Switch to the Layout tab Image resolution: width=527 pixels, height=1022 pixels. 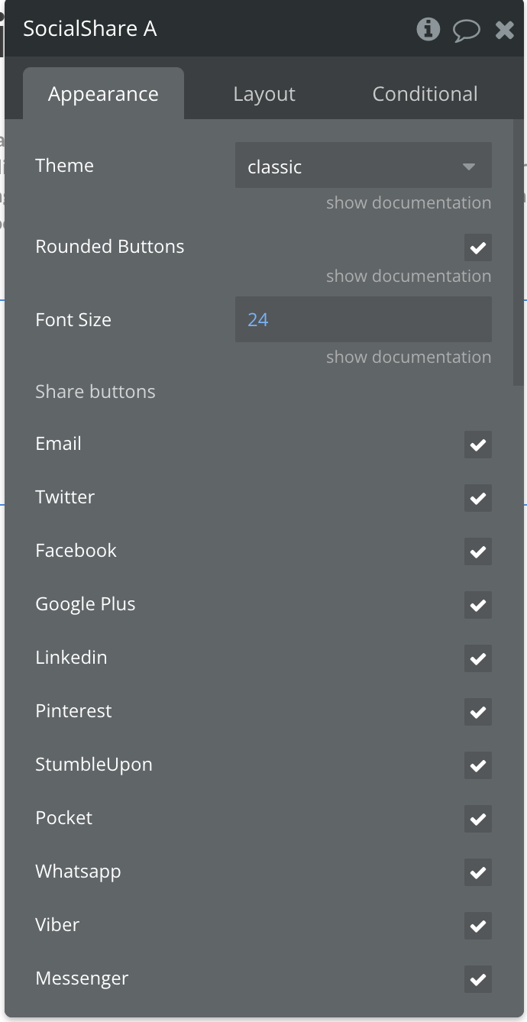click(264, 94)
